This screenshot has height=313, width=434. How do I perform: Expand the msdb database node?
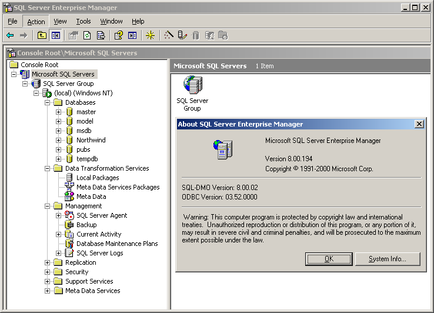[x=58, y=131]
